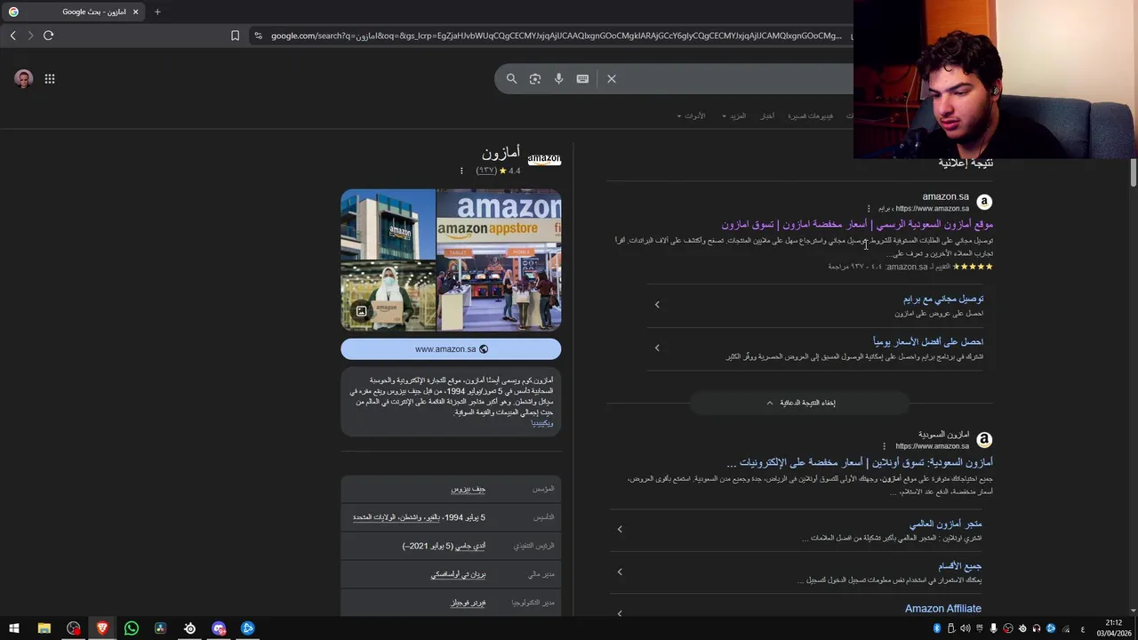1138x640 pixels.
Task: Expand the المزيد more dropdown
Action: coord(734,116)
